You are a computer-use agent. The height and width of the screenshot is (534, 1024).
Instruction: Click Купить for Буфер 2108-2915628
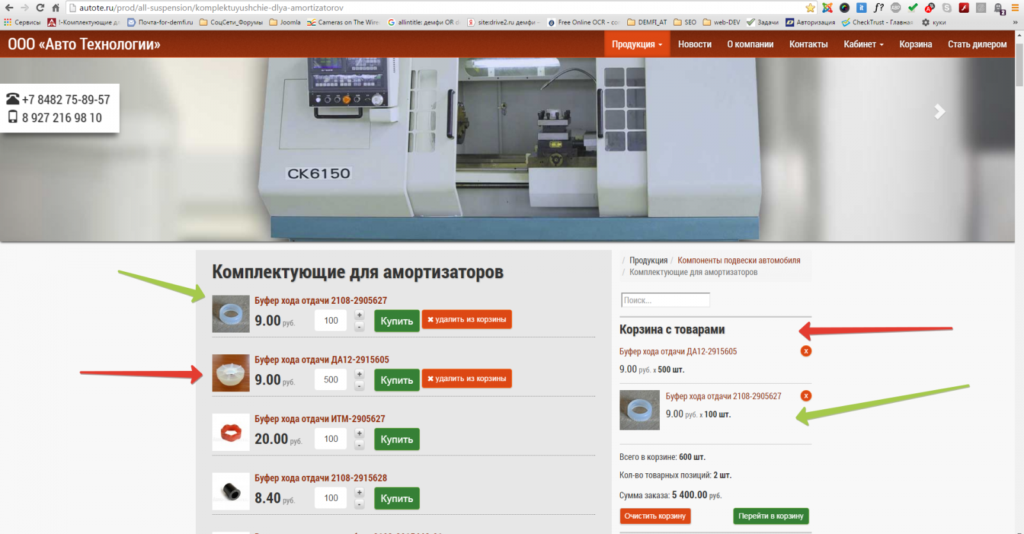tap(396, 498)
